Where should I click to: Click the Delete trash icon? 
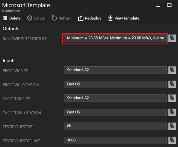(x=5, y=18)
